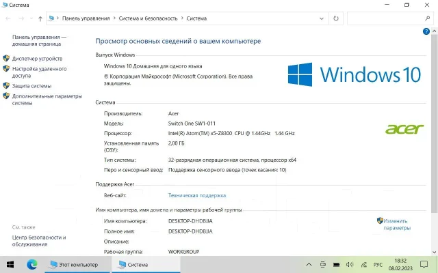The image size is (438, 273).
Task: Click the vertical scrollbar thumb
Action: pos(435,123)
